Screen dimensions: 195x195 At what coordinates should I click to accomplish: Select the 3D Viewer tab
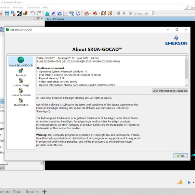[58, 19]
